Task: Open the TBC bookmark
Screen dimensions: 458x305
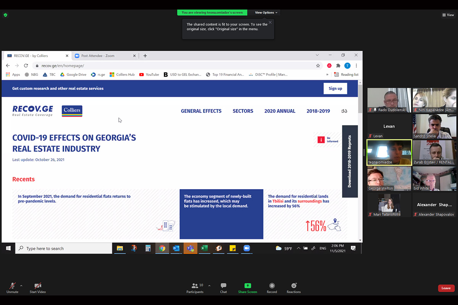Action: click(x=49, y=75)
